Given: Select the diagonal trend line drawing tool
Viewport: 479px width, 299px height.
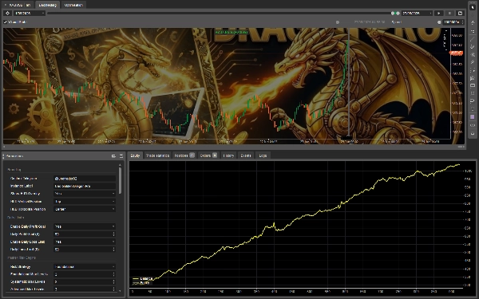Looking at the screenshot, I should [473, 39].
